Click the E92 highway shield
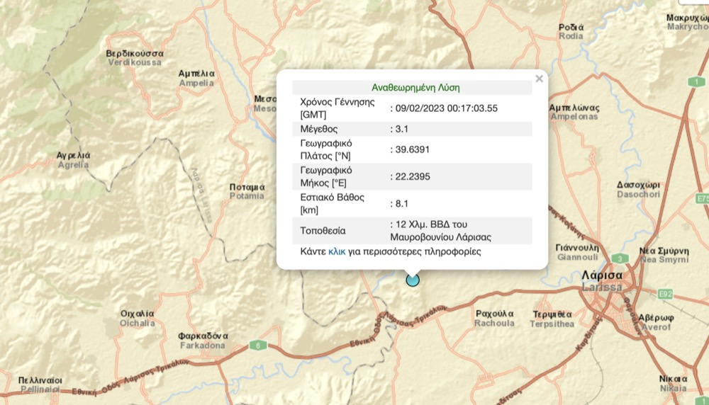 [664, 292]
